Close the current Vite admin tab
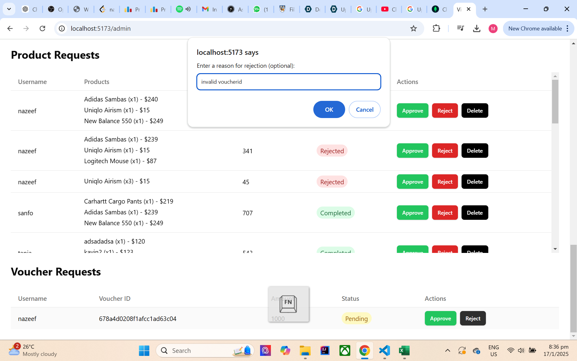Viewport: 577px width, 361px height. click(x=468, y=9)
